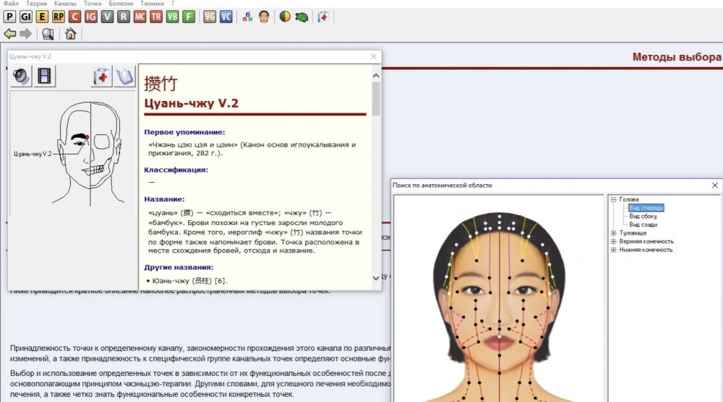
Task: Expand the Нижняя конечность tree node
Action: 613,250
